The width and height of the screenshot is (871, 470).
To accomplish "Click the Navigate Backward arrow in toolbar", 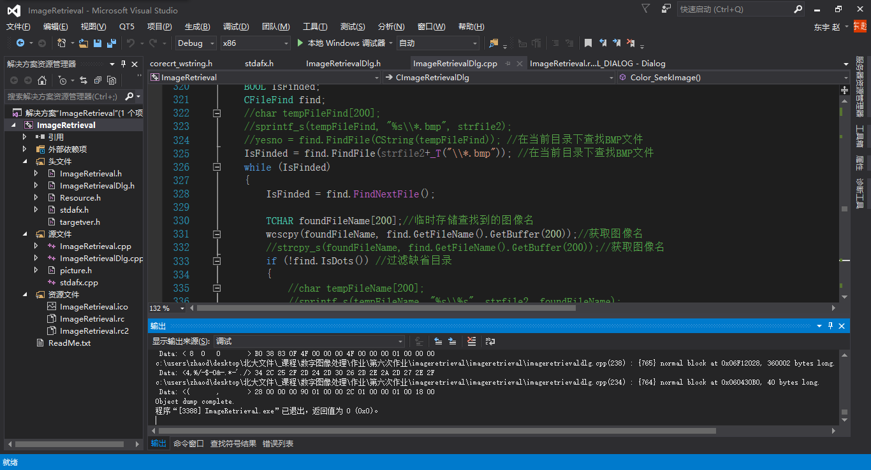I will pos(20,43).
